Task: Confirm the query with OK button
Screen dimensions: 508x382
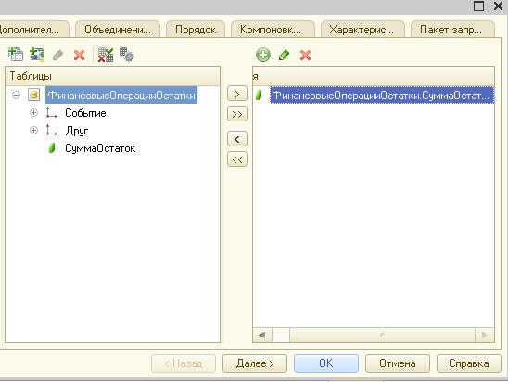Action: pos(326,363)
